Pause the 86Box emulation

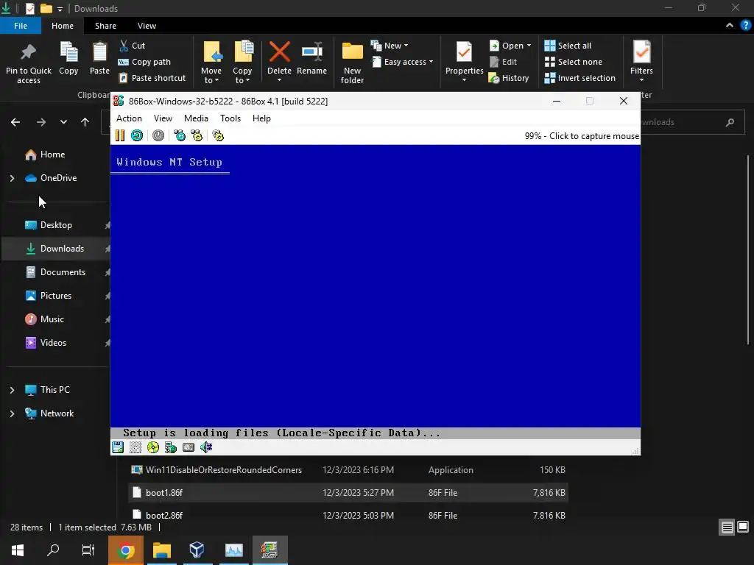coord(120,135)
